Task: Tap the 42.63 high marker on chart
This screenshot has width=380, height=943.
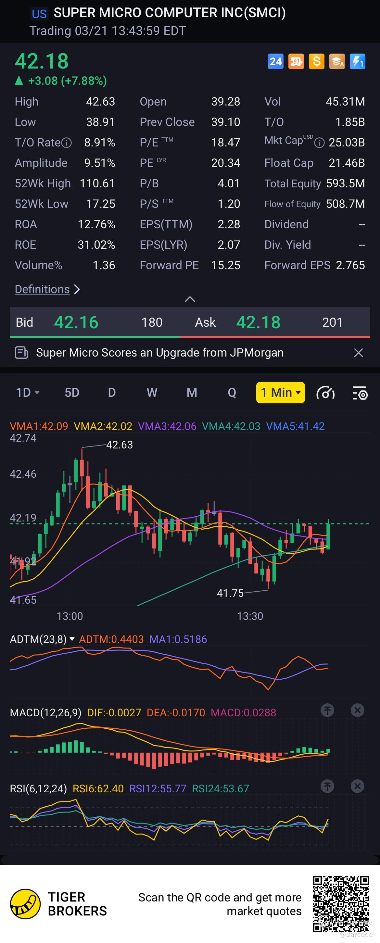Action: point(119,445)
